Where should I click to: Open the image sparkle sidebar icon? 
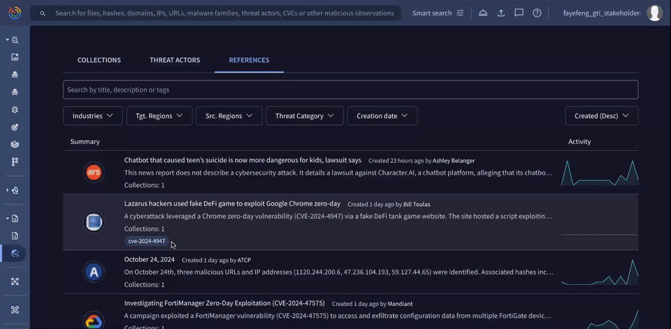click(x=15, y=57)
